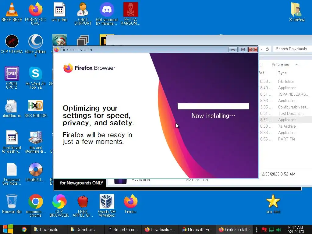This screenshot has height=234, width=312.
Task: Select the 'Configuration set...' row
Action: [x=286, y=107]
